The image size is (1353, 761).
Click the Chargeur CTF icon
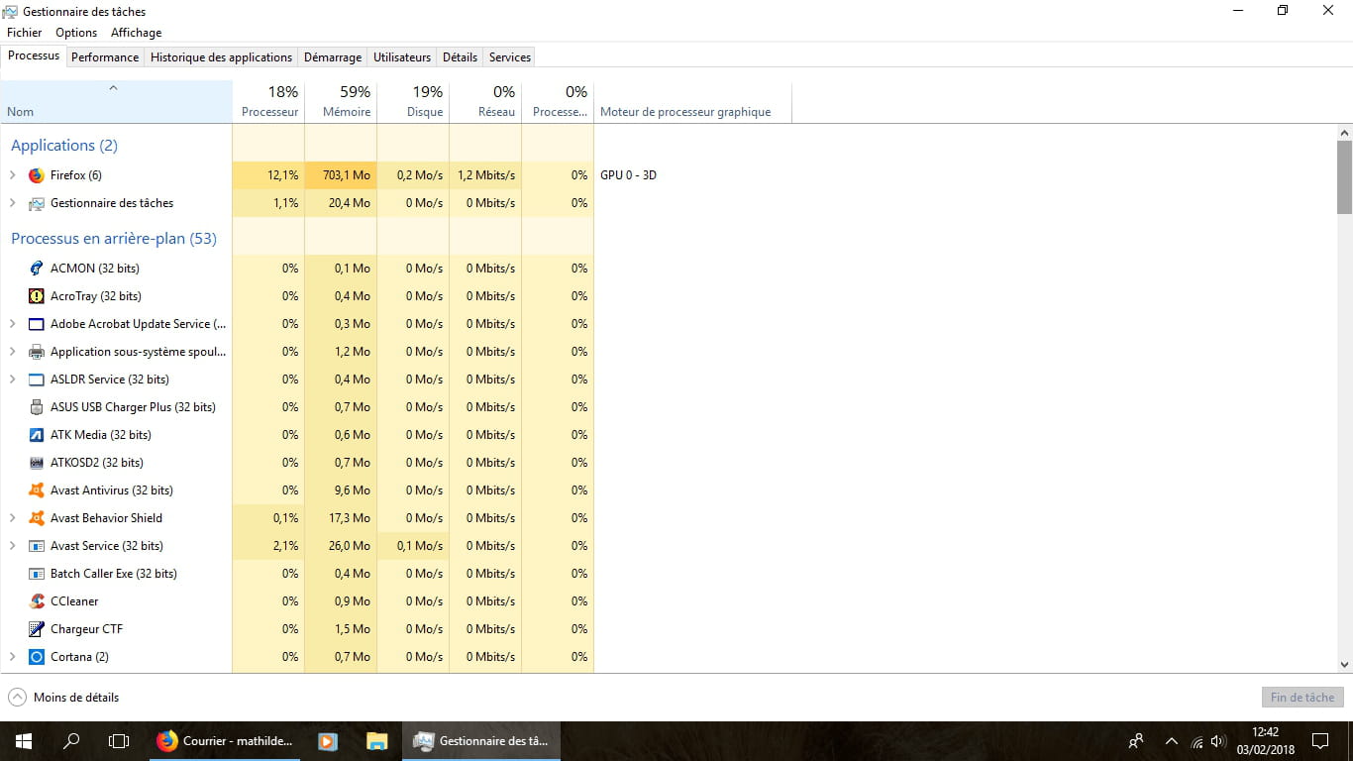(37, 629)
